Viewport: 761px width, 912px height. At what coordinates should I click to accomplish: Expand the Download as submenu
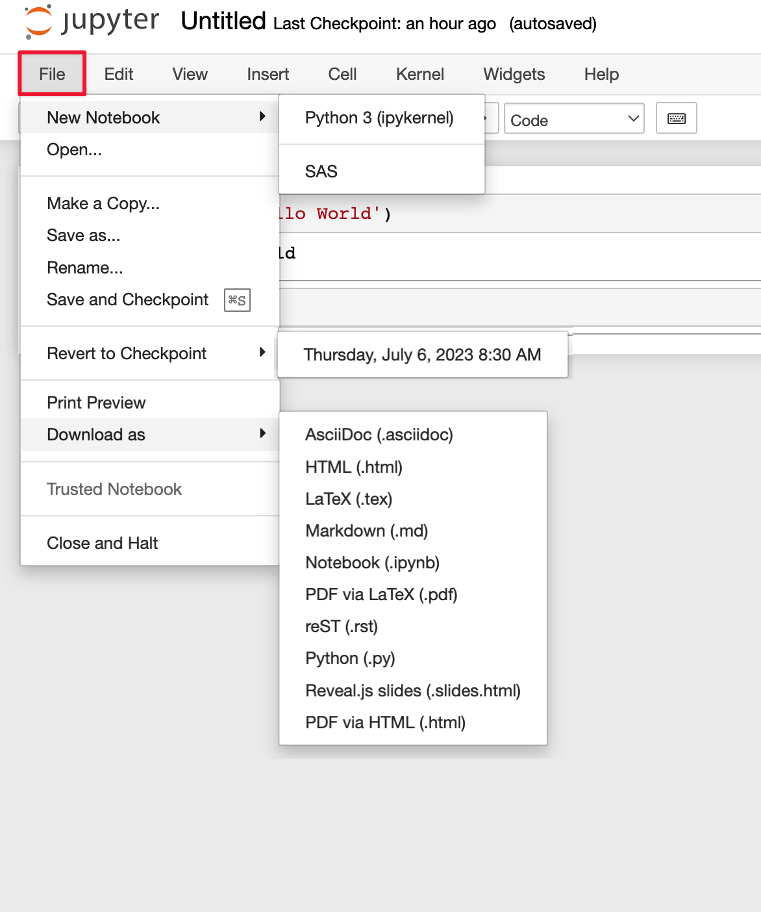point(150,435)
